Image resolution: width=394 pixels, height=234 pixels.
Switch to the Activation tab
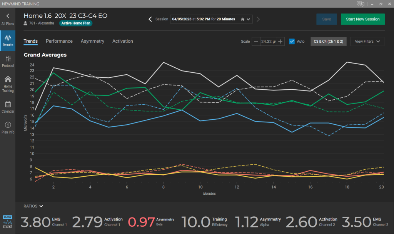[122, 41]
